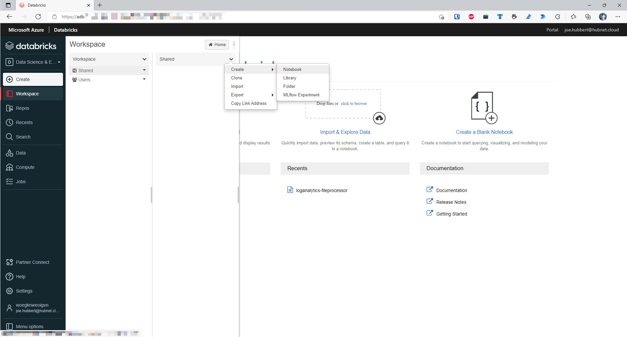The width and height of the screenshot is (627, 337).
Task: Choose MLflow Experiment from the Create submenu
Action: coord(301,95)
